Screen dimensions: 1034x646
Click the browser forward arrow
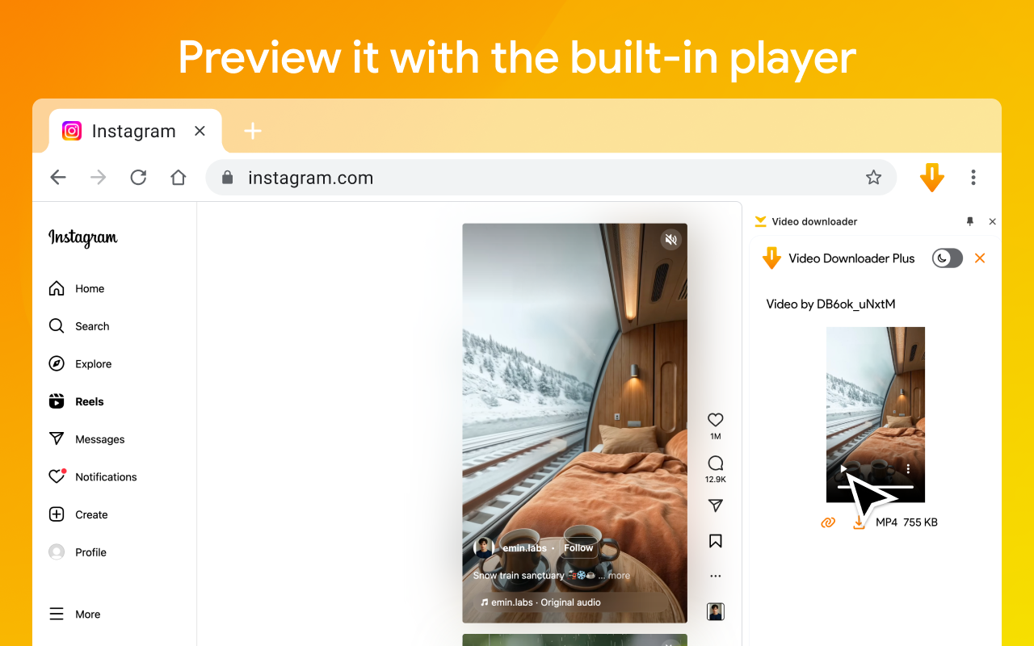pyautogui.click(x=99, y=178)
